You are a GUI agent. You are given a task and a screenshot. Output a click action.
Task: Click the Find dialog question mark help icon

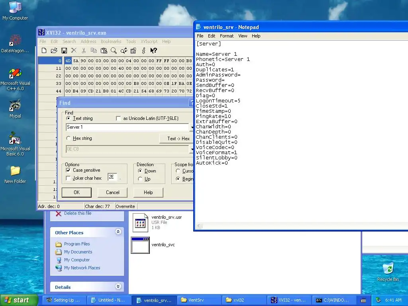point(192,103)
